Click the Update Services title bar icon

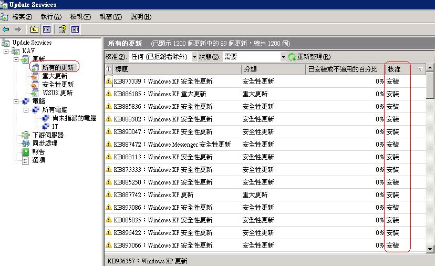coord(4,5)
